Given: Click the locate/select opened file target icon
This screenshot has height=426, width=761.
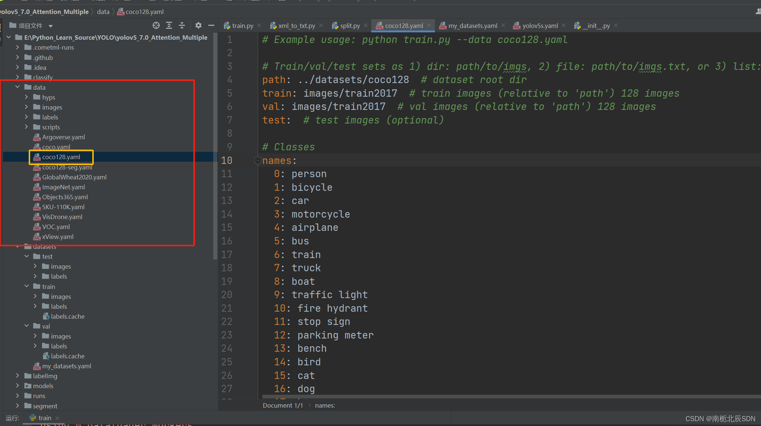Looking at the screenshot, I should pos(156,25).
